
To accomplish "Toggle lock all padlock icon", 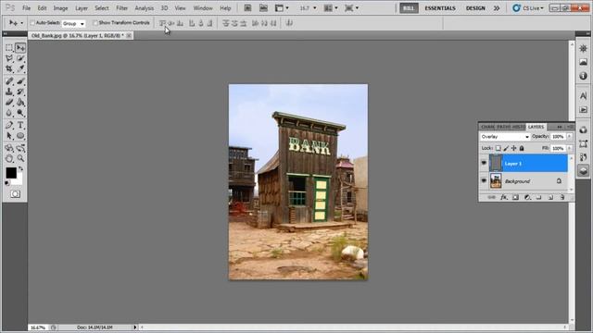I will coord(522,148).
